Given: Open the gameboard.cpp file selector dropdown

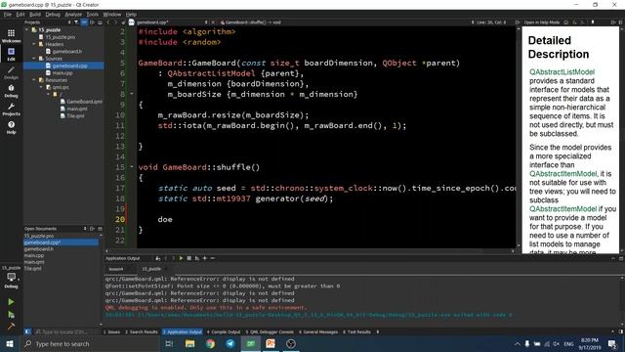Looking at the screenshot, I should tap(172, 22).
